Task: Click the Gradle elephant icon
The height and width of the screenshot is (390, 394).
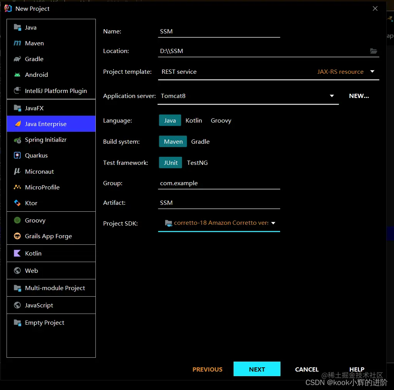Action: pos(17,59)
